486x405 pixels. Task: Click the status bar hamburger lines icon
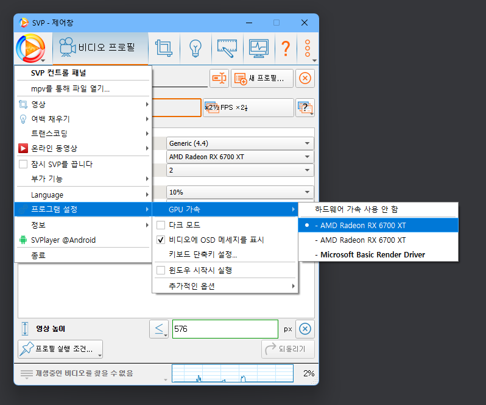point(27,373)
